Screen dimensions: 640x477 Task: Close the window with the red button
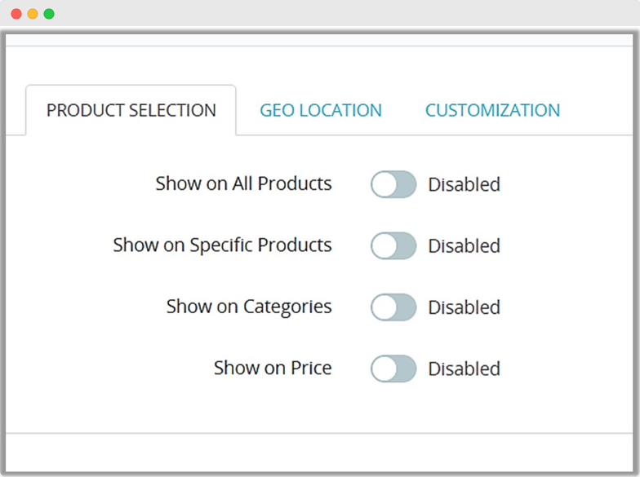coord(16,14)
